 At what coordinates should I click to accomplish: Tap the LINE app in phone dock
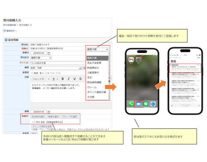[146, 104]
